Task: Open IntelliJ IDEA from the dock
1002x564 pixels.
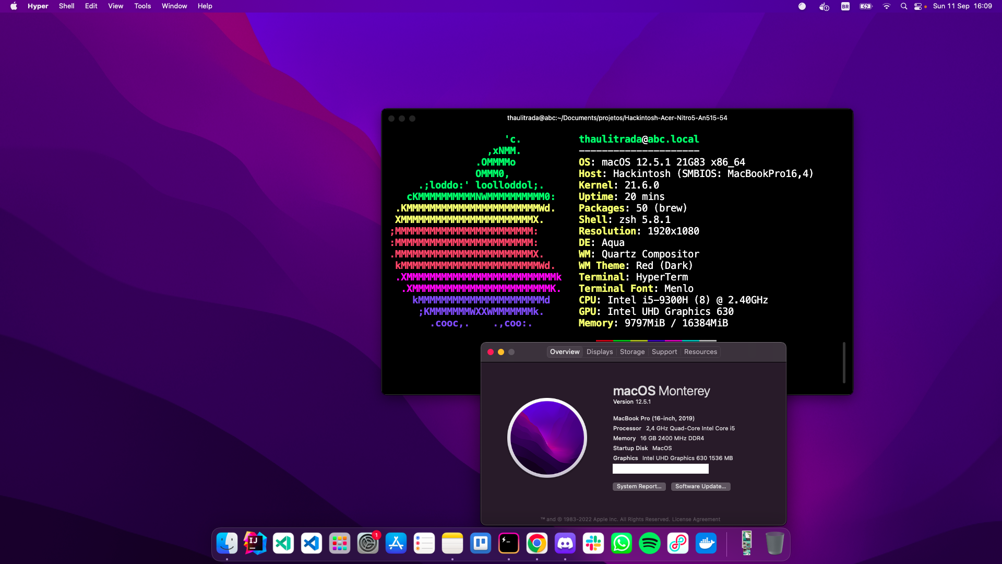Action: click(255, 544)
